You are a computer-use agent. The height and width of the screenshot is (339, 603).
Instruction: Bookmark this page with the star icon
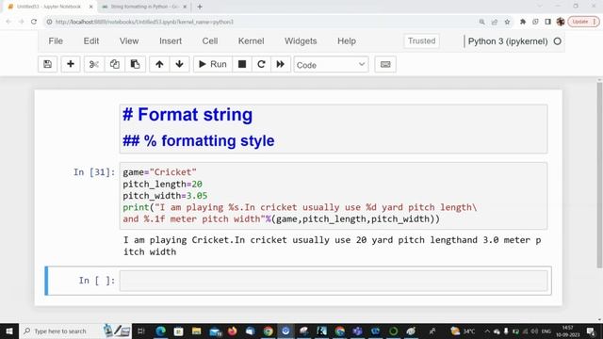tap(507, 22)
